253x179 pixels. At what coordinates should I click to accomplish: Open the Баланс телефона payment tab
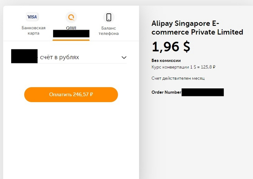coord(110,30)
